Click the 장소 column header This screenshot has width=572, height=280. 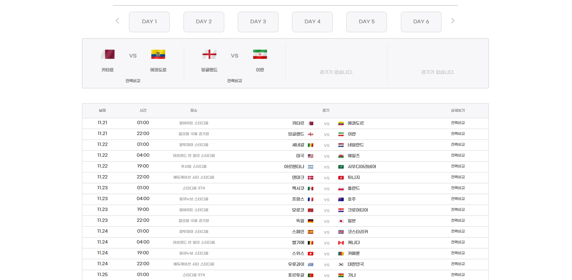point(193,111)
